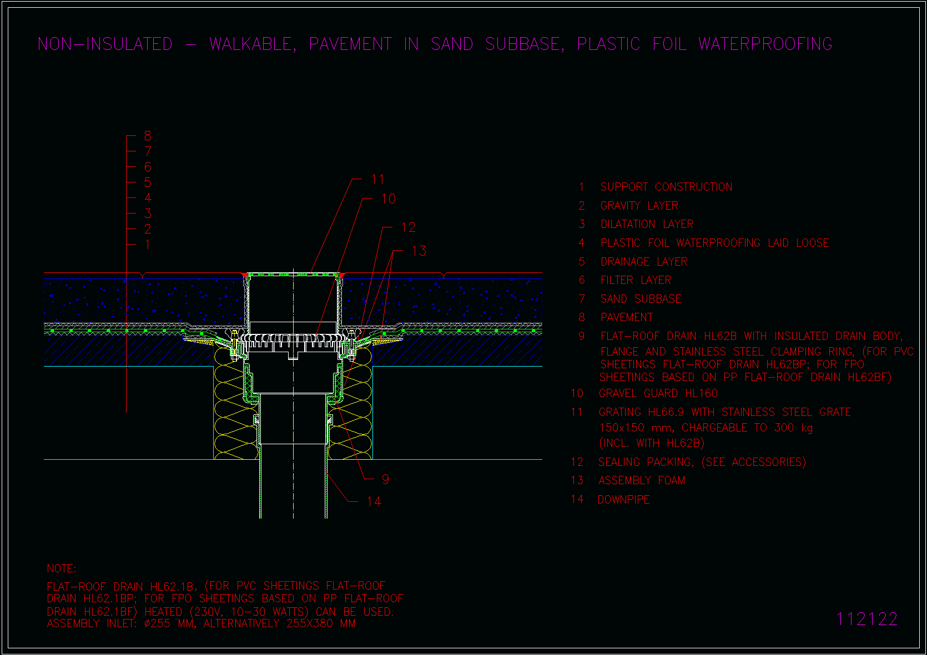Image resolution: width=927 pixels, height=655 pixels.
Task: Select legend entry 'DOWNPIPE'
Action: (x=623, y=499)
